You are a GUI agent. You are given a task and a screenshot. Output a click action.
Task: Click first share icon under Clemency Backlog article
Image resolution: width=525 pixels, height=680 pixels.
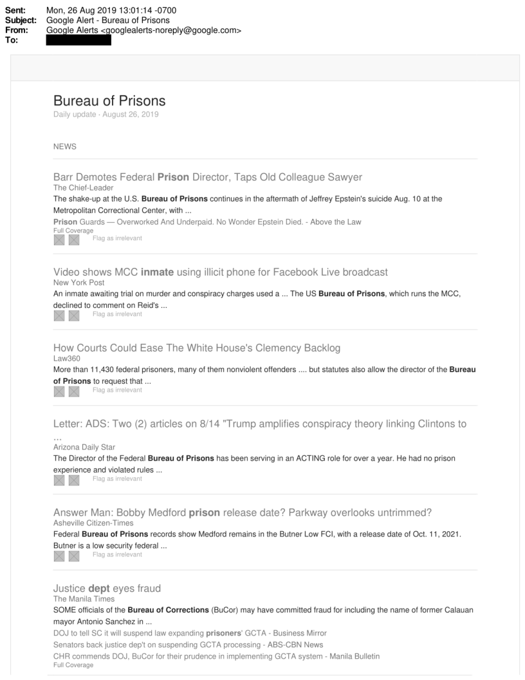tap(60, 391)
